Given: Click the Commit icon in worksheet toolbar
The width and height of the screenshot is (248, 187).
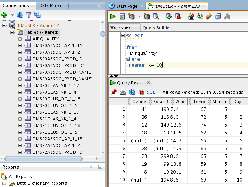Looking at the screenshot, I should click(169, 16).
